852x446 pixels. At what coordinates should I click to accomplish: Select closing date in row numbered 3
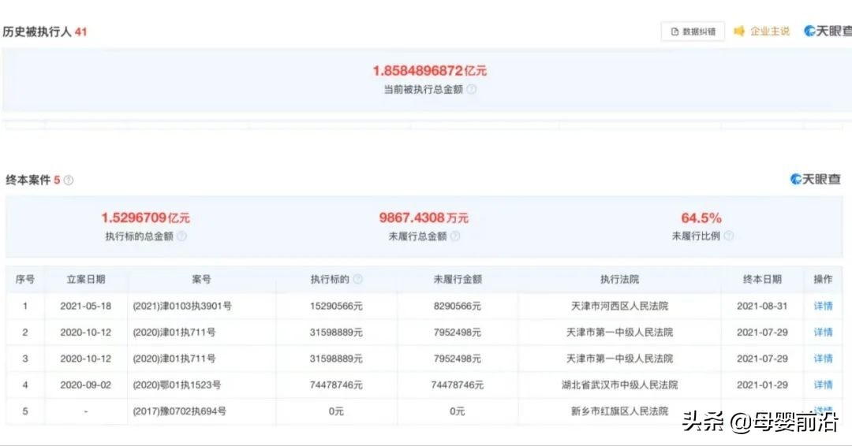[x=762, y=359]
